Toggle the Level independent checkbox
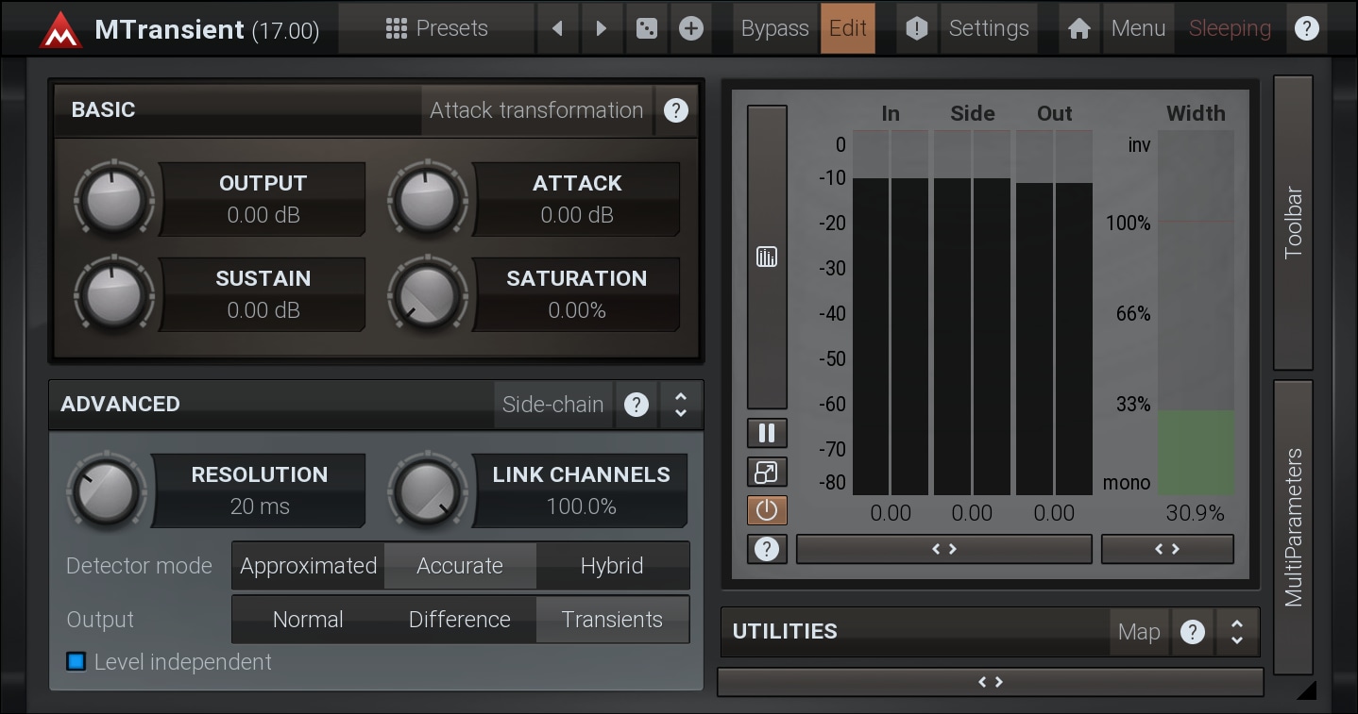The height and width of the screenshot is (714, 1358). (76, 662)
